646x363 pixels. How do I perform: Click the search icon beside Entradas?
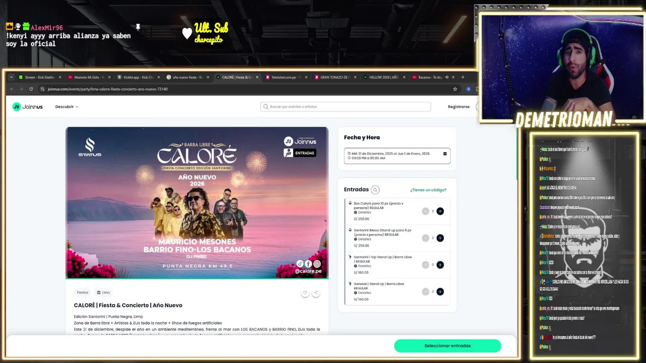[375, 190]
